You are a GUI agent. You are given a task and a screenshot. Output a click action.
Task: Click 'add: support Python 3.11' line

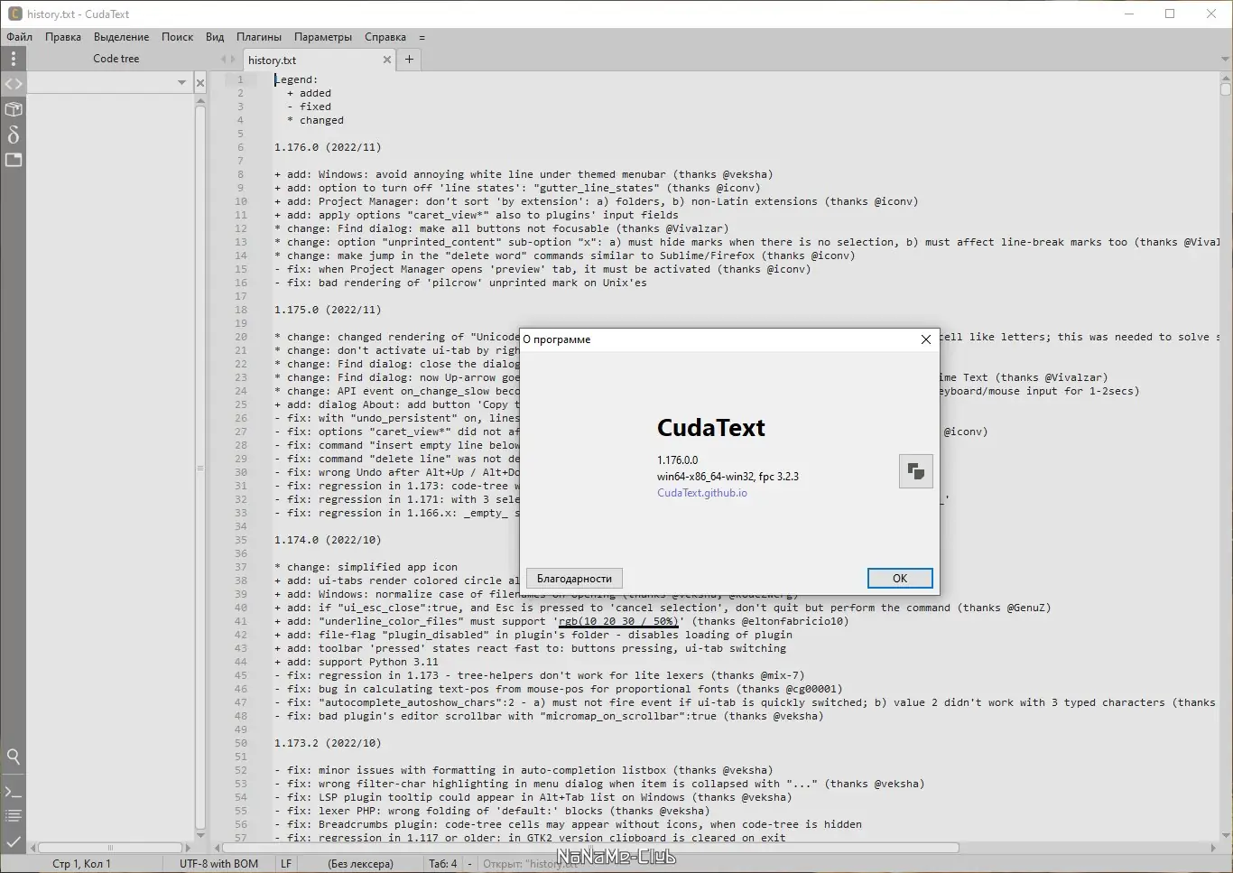pos(357,662)
